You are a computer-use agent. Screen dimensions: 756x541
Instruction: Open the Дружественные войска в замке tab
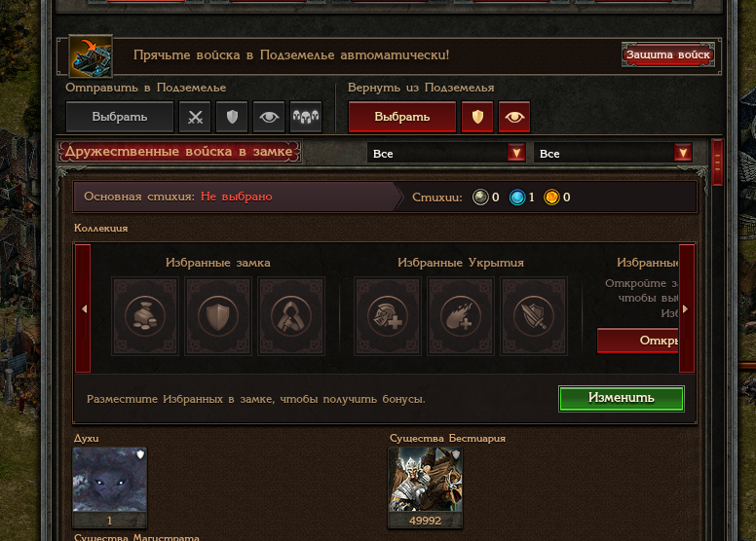coord(179,151)
